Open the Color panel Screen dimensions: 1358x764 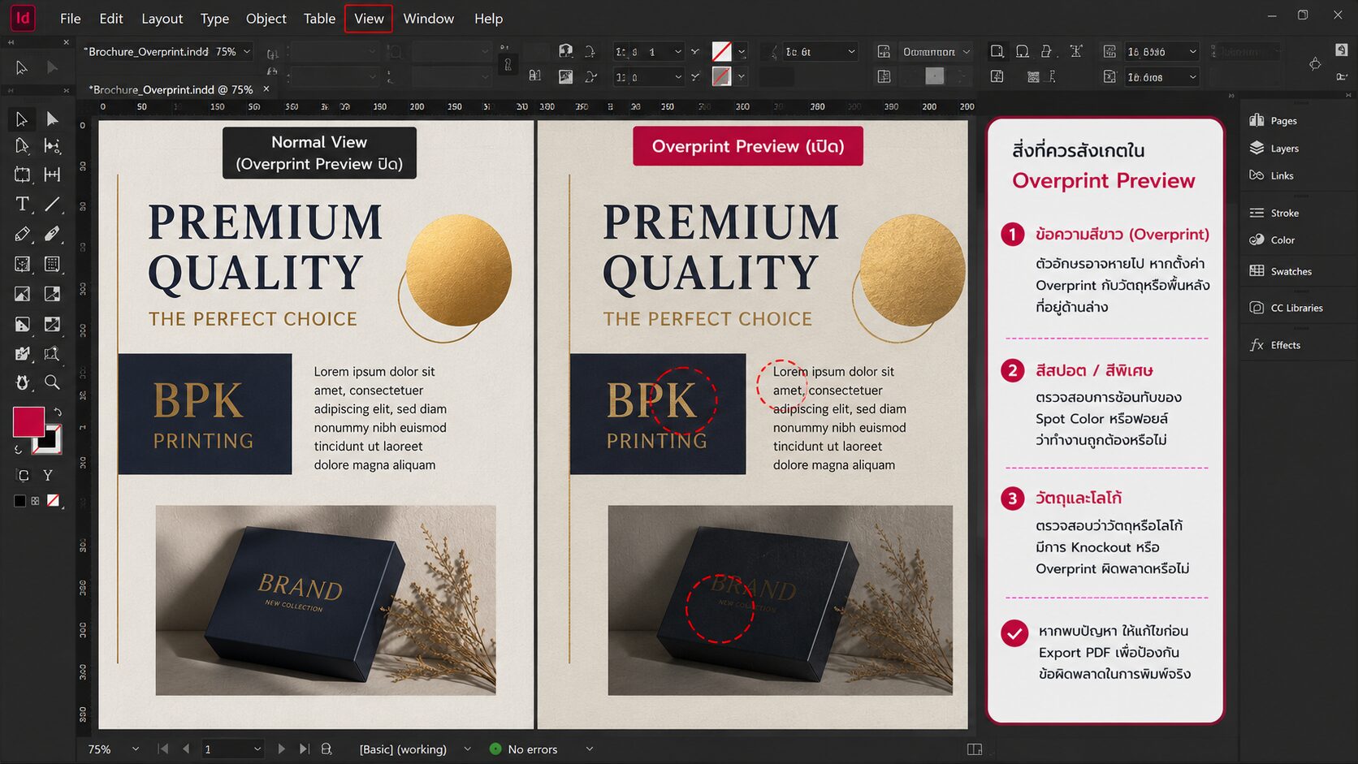pyautogui.click(x=1273, y=240)
